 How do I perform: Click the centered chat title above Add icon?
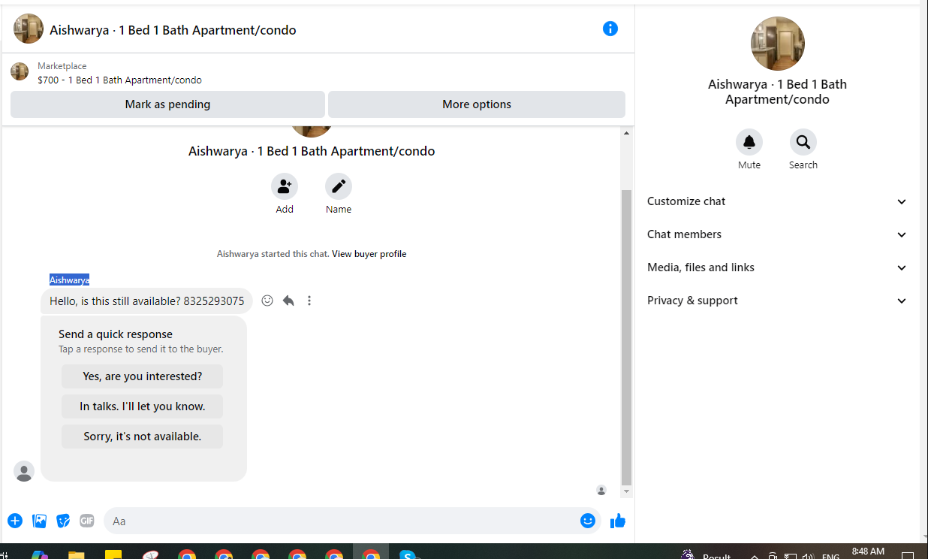312,151
